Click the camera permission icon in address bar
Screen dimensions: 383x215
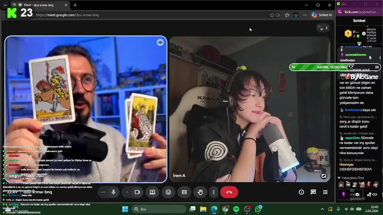pyautogui.click(x=278, y=15)
